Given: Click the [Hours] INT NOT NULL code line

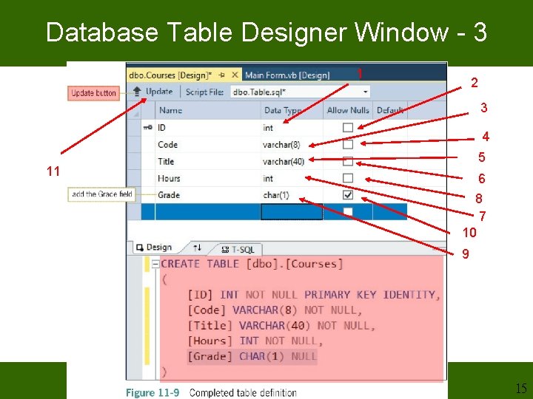Looking at the screenshot, I should point(255,341).
